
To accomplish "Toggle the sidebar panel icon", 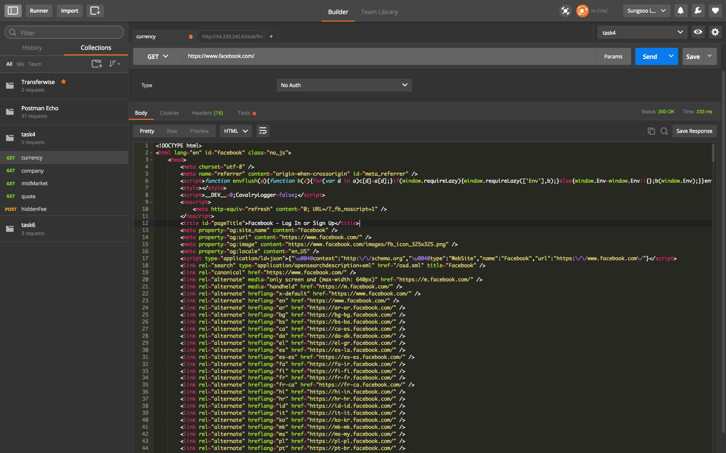I will click(x=13, y=11).
